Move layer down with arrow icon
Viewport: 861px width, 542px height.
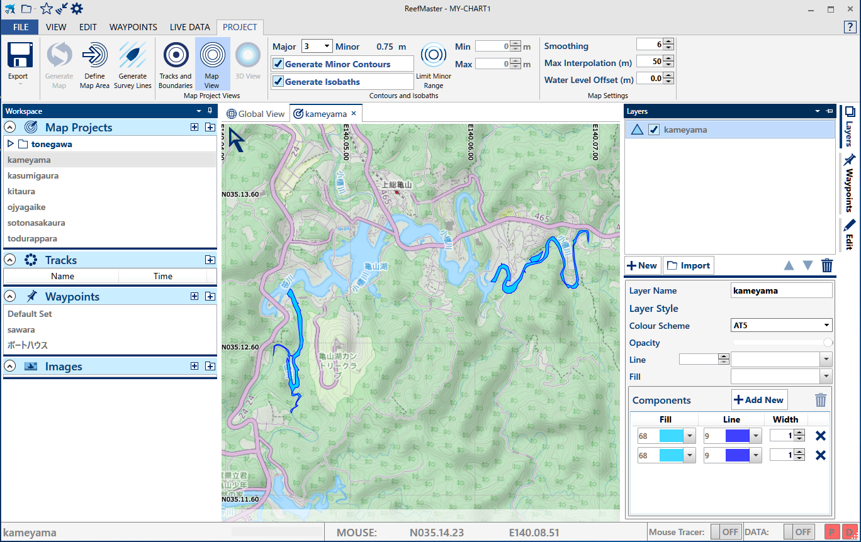808,265
